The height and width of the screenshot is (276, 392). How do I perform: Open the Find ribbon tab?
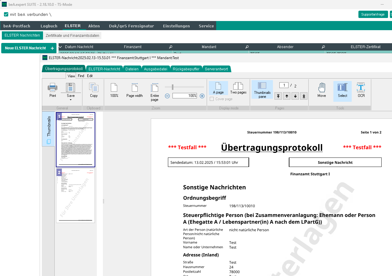81,76
